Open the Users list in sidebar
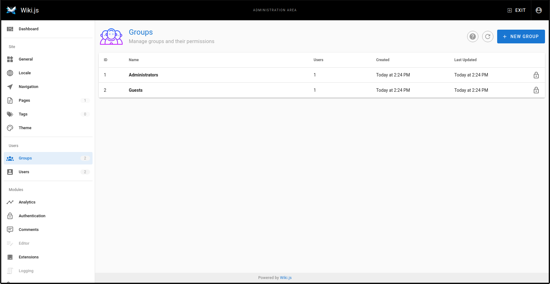550x284 pixels. pyautogui.click(x=24, y=172)
